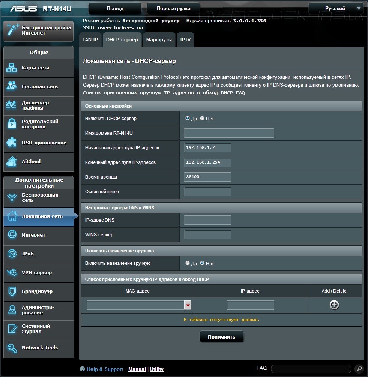Click the starting IP pool address field
Image resolution: width=368 pixels, height=377 pixels.
208,148
